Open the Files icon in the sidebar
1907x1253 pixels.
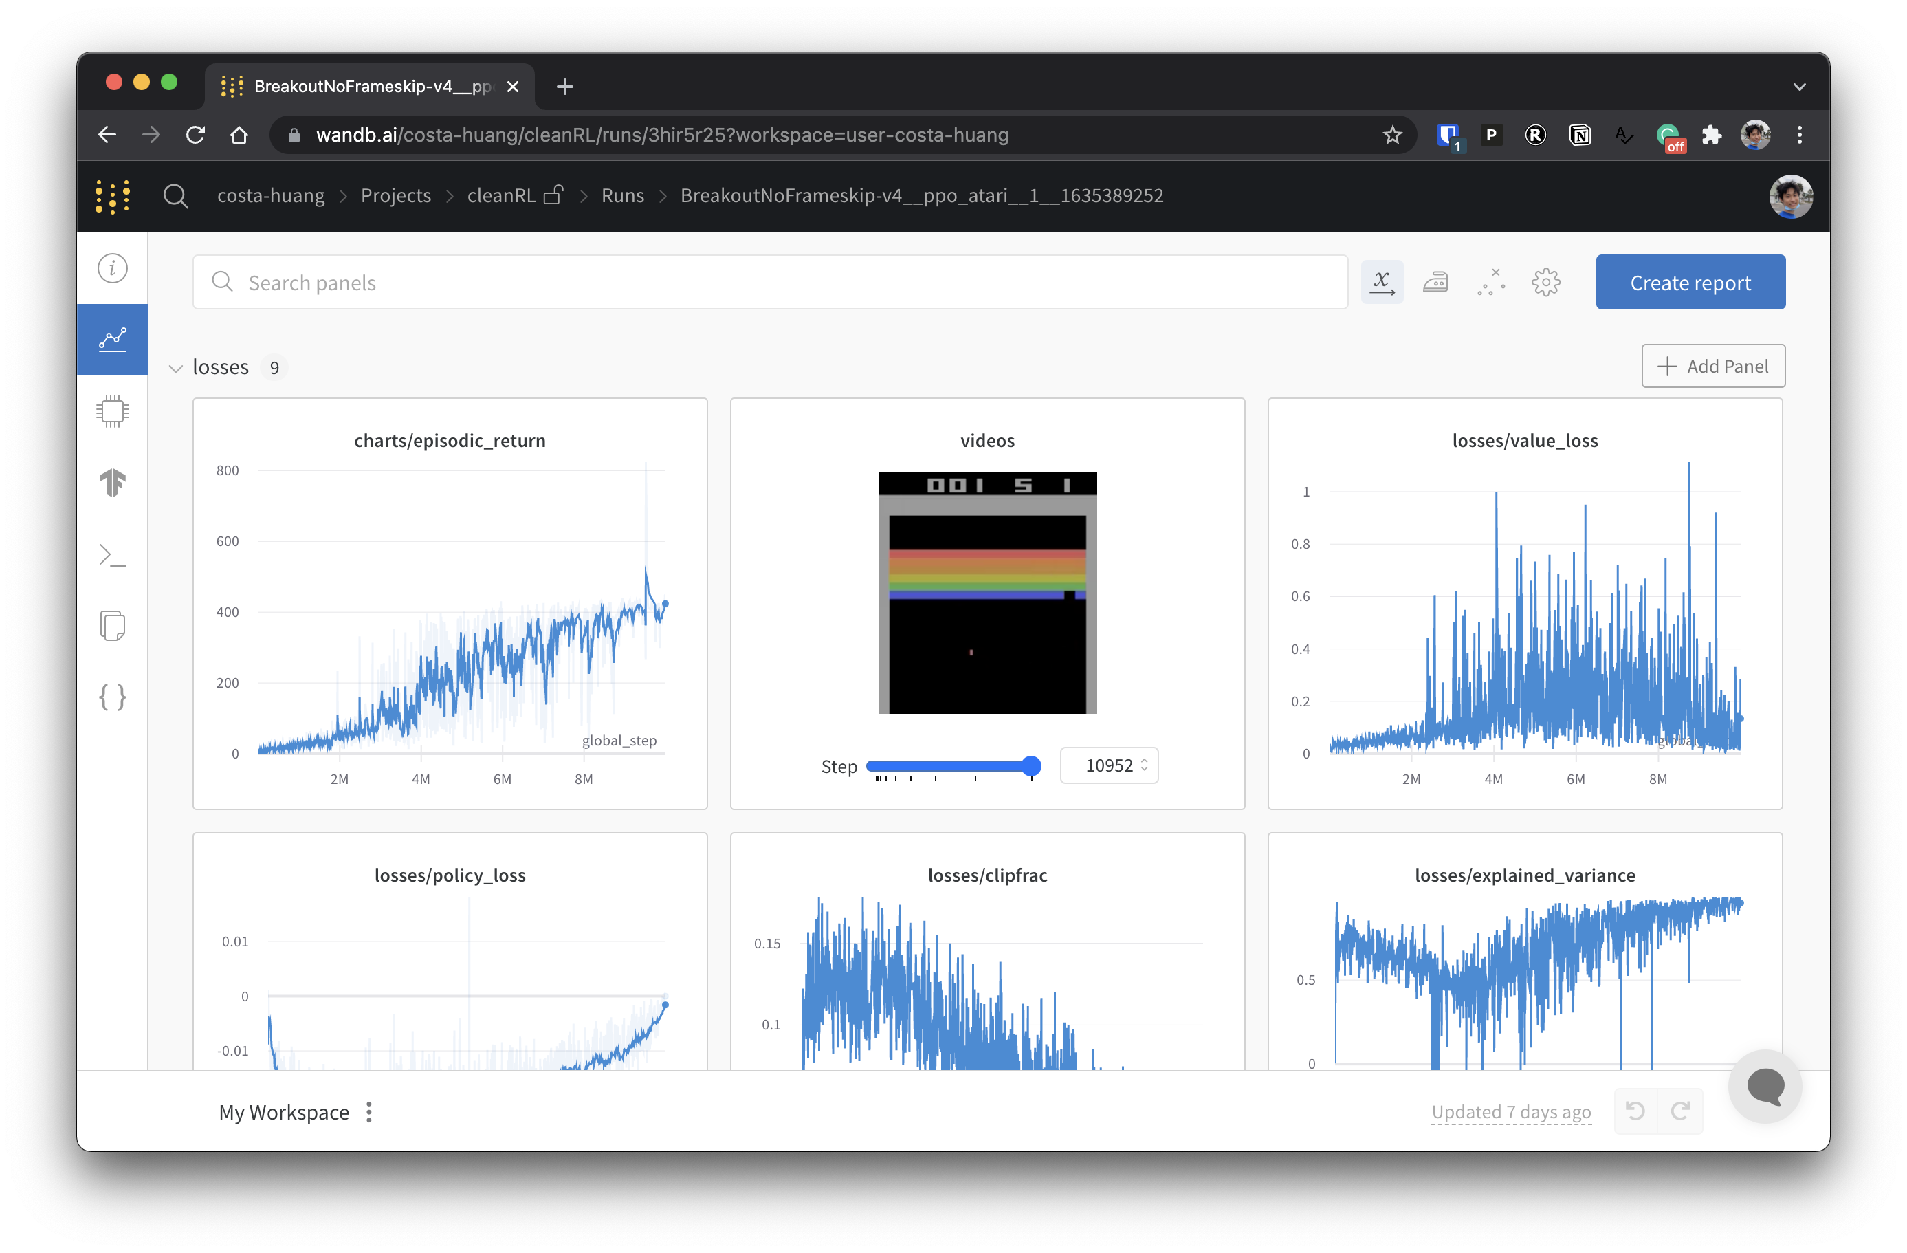pyautogui.click(x=112, y=625)
